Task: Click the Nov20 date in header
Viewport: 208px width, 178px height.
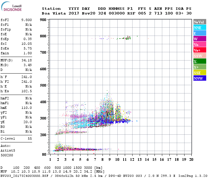Action: point(89,13)
